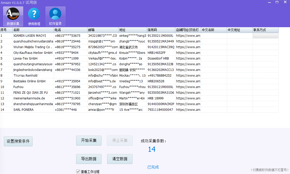Click the collected count number 14
The width and height of the screenshot is (290, 174).
[x=152, y=149]
